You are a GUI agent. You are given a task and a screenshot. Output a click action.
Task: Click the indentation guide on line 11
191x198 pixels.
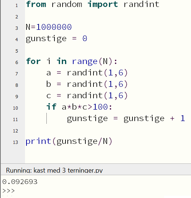point(47,118)
